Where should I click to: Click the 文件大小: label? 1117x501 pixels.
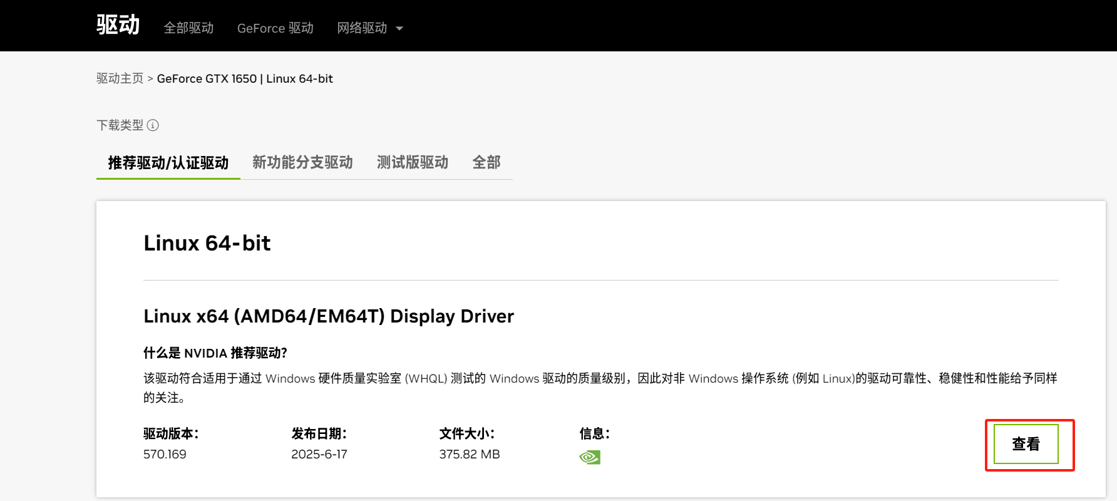[x=466, y=433]
